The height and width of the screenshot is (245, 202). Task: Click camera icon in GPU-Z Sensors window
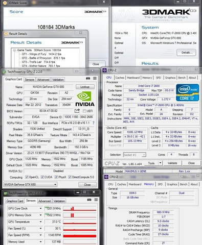coord(89,200)
